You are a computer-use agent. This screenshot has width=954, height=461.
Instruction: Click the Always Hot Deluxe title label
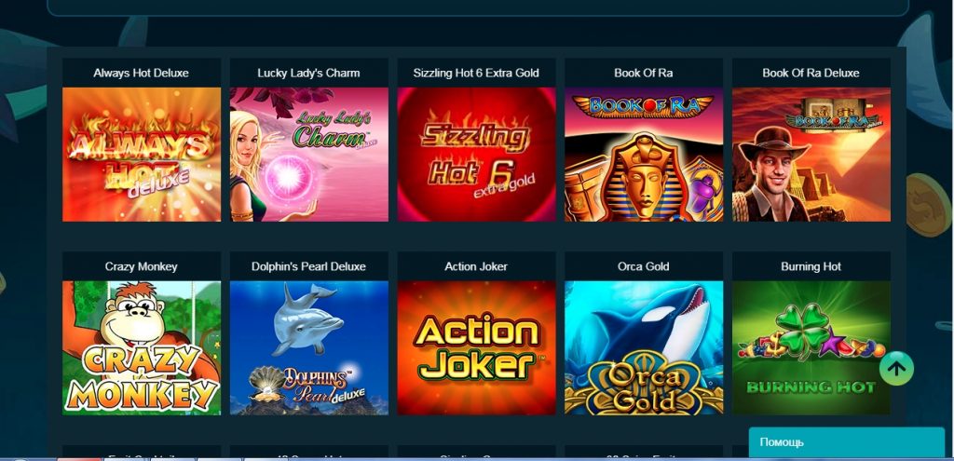click(x=142, y=73)
